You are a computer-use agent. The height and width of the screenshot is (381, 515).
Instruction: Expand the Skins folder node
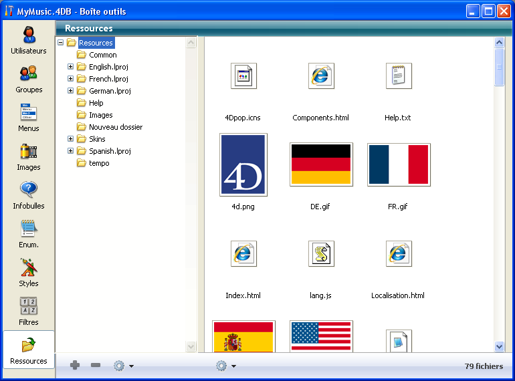coord(71,139)
